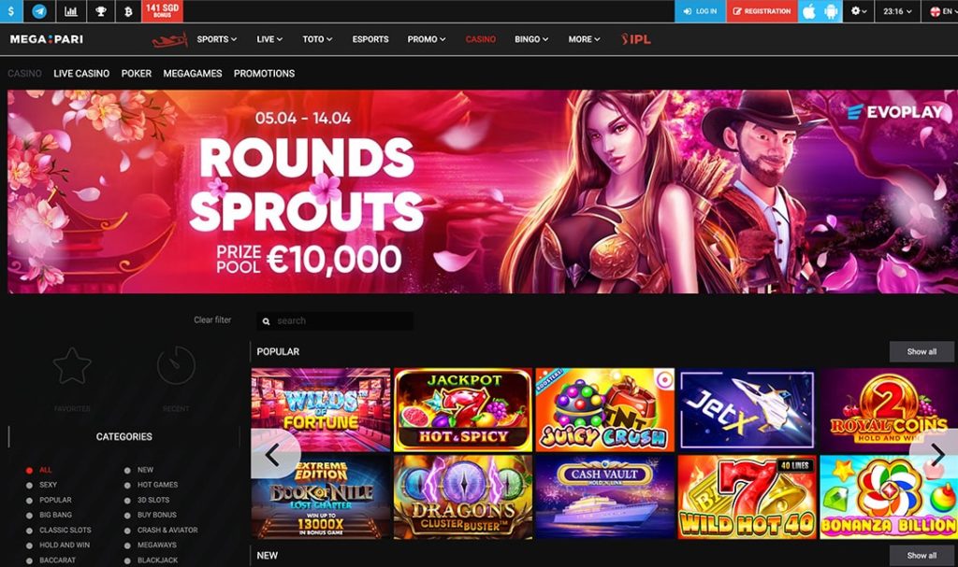The image size is (958, 567).
Task: Open the Telegram icon in top bar
Action: tap(39, 11)
